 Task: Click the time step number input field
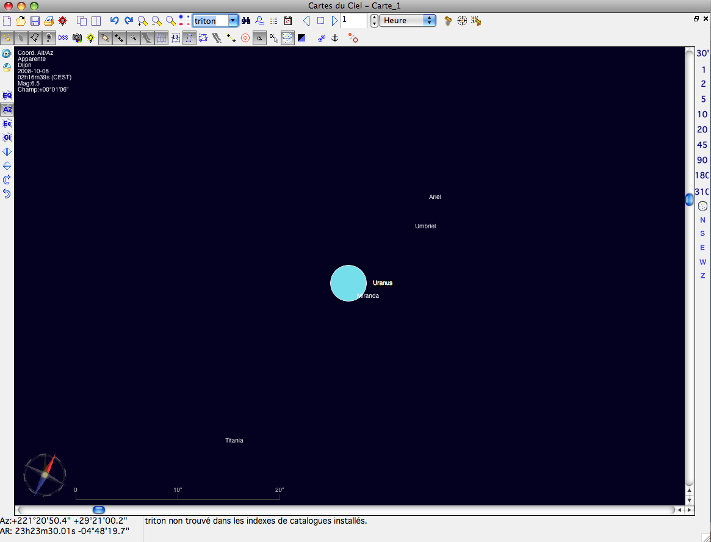point(353,21)
